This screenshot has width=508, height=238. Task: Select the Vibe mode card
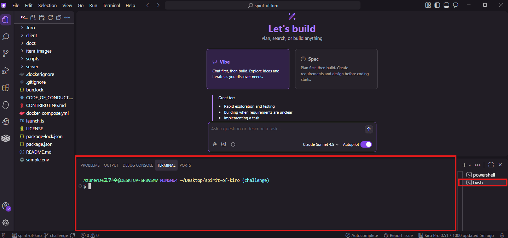pyautogui.click(x=248, y=69)
